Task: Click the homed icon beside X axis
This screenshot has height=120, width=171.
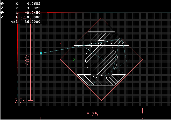Action: point(2,4)
